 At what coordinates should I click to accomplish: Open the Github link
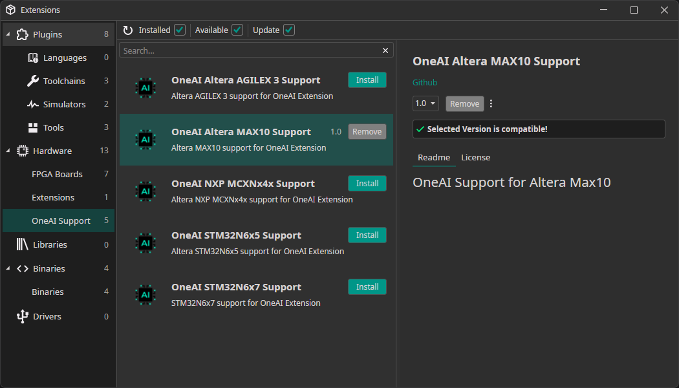425,82
